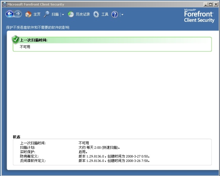Maximize the Forefront Client Security window
The height and width of the screenshot is (176, 220).
210,4
